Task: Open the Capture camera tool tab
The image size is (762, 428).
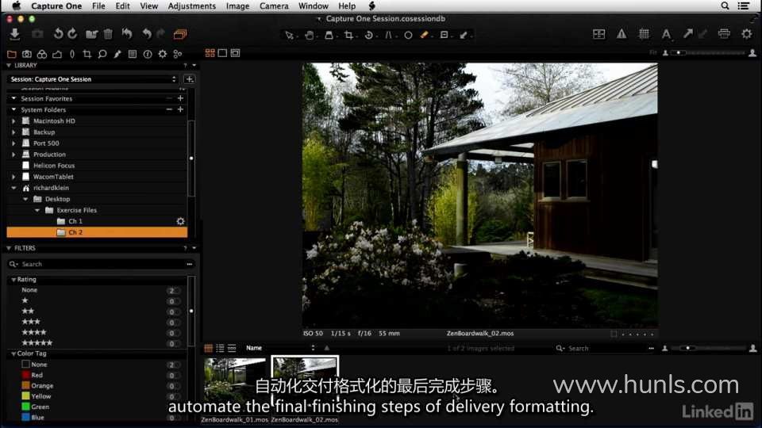Action: pos(27,54)
